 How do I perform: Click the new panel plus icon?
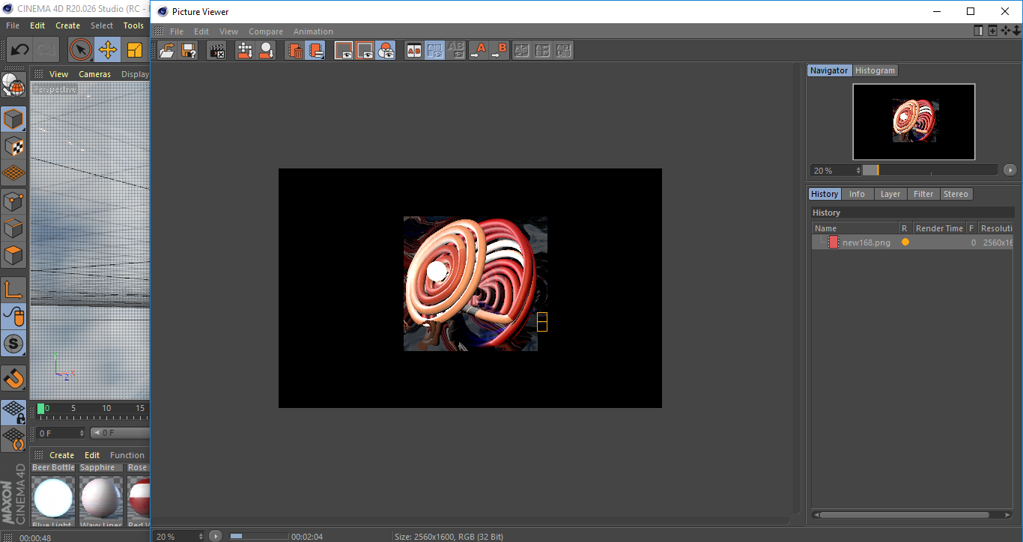click(x=992, y=31)
